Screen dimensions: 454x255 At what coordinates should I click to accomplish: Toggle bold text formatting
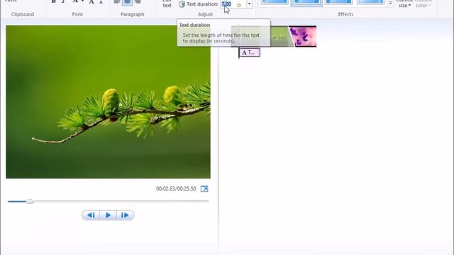tap(54, 1)
